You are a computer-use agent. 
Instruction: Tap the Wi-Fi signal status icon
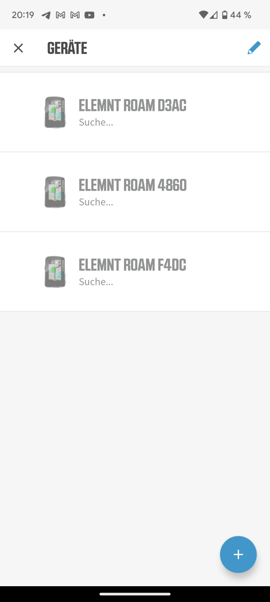point(203,15)
